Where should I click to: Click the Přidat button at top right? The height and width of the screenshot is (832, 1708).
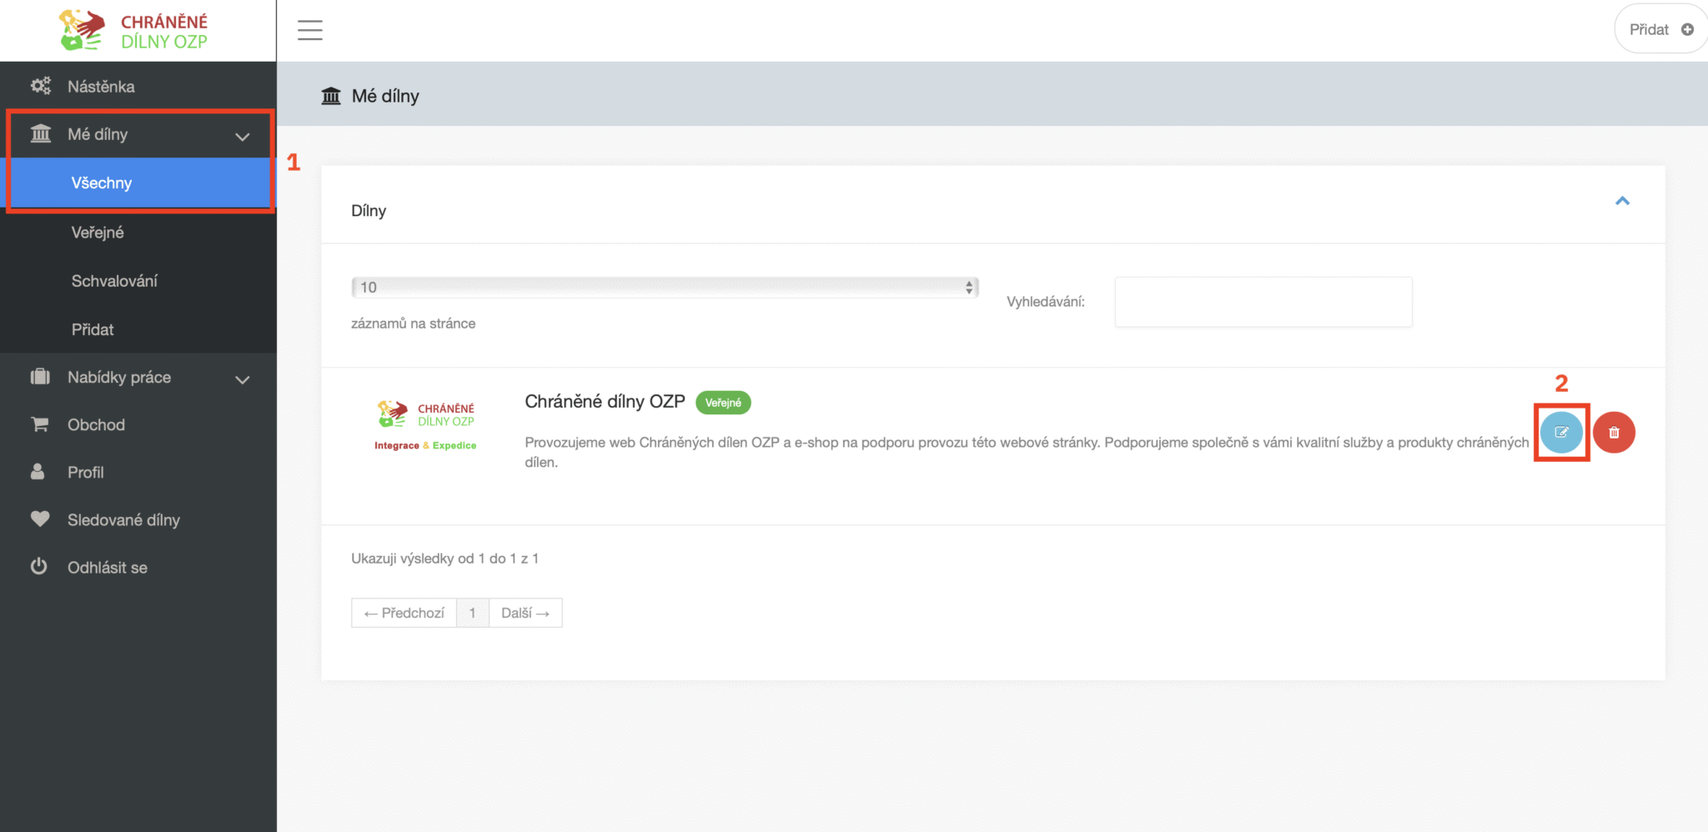pyautogui.click(x=1660, y=29)
